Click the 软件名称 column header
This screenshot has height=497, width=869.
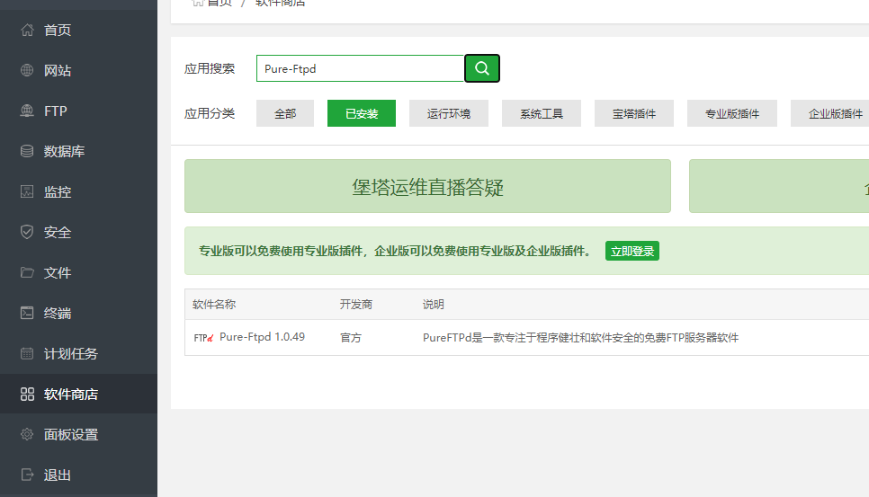click(x=214, y=305)
